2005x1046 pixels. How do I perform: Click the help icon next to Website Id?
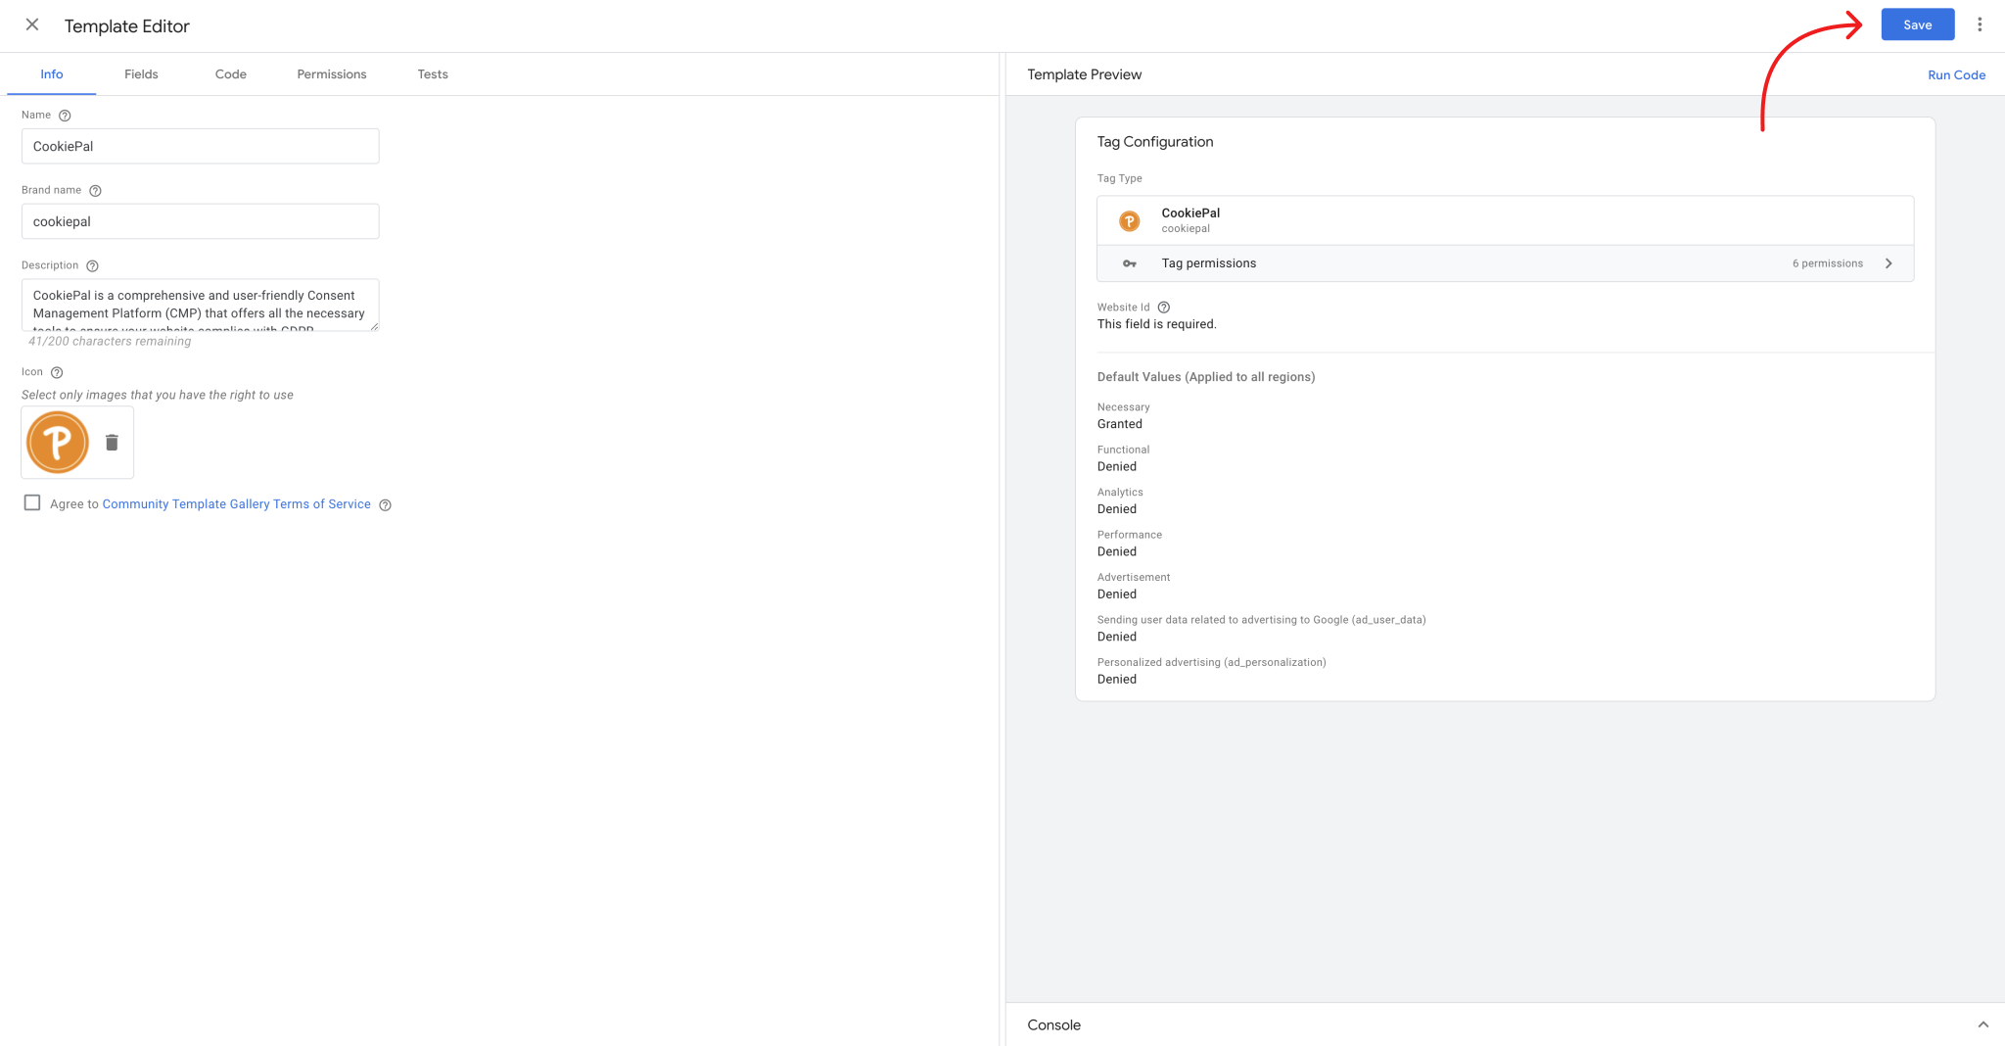(1164, 308)
